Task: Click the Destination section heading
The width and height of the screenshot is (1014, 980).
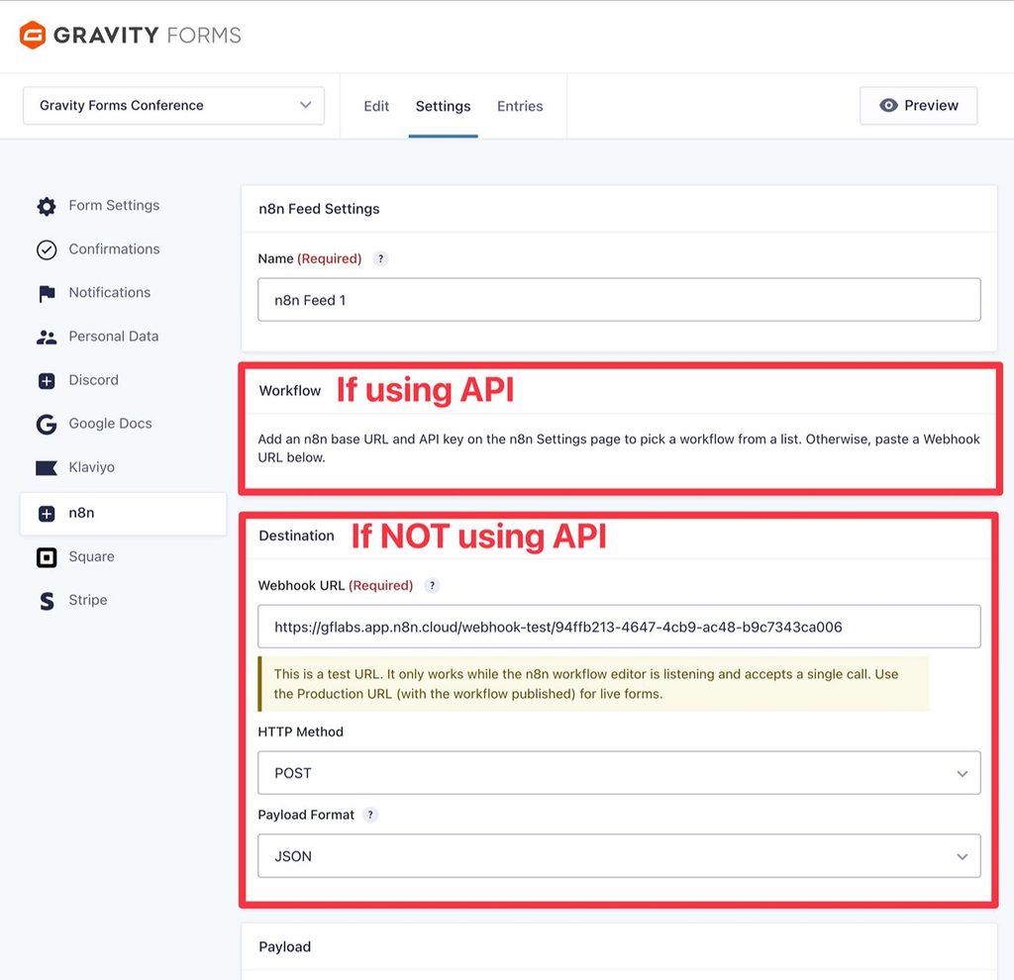Action: [296, 536]
